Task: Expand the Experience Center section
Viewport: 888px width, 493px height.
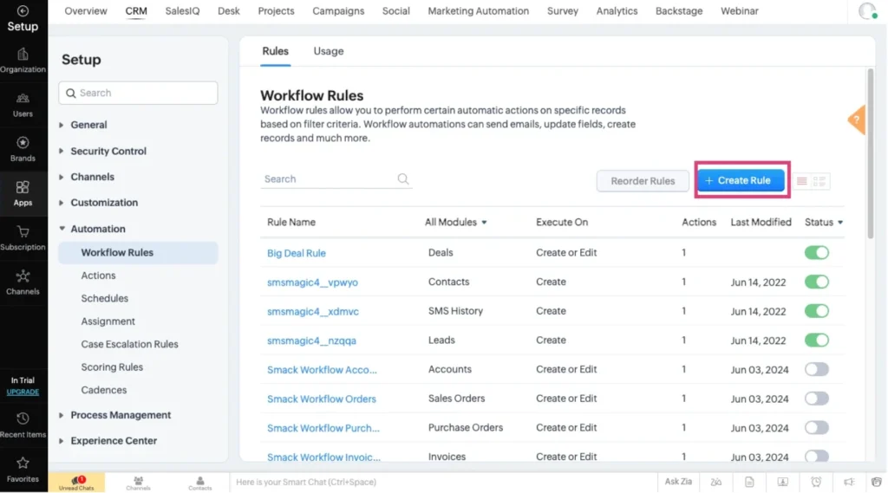Action: tap(62, 440)
